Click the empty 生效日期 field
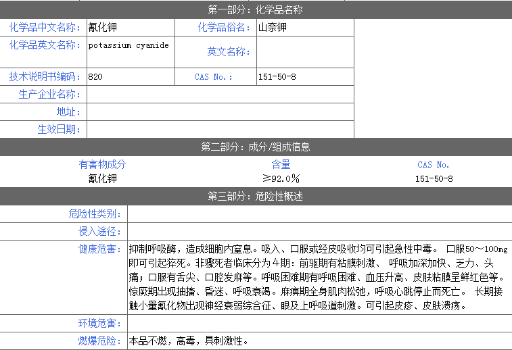Viewport: 512px width, 350px height. [220, 129]
